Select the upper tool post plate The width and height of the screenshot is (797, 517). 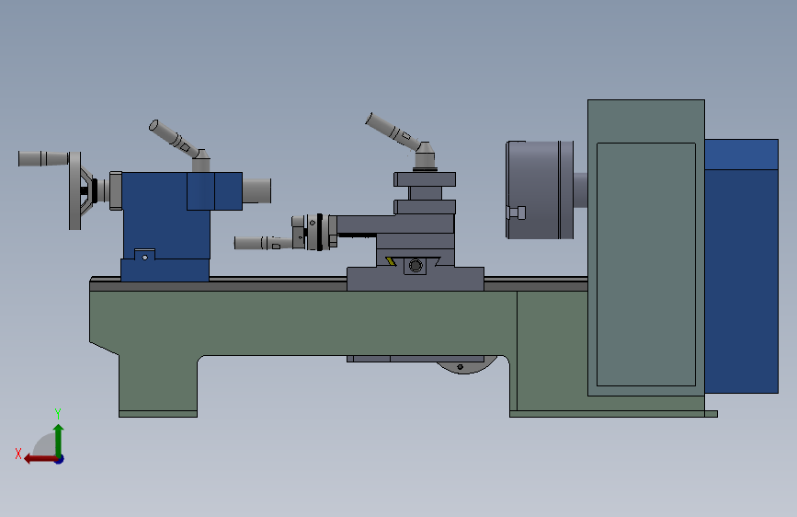tap(425, 179)
